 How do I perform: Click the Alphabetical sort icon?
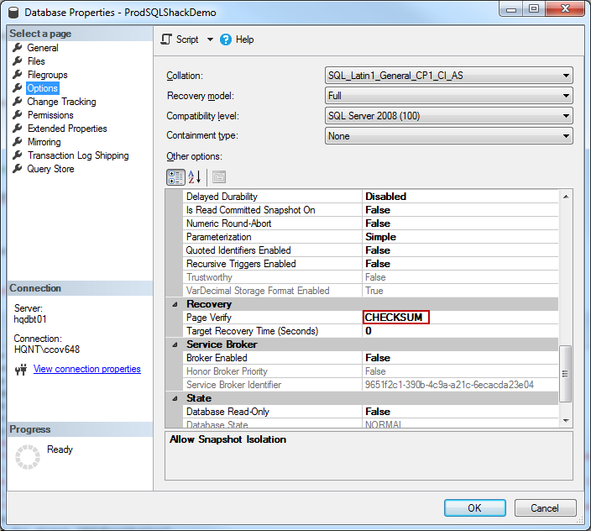pyautogui.click(x=194, y=177)
